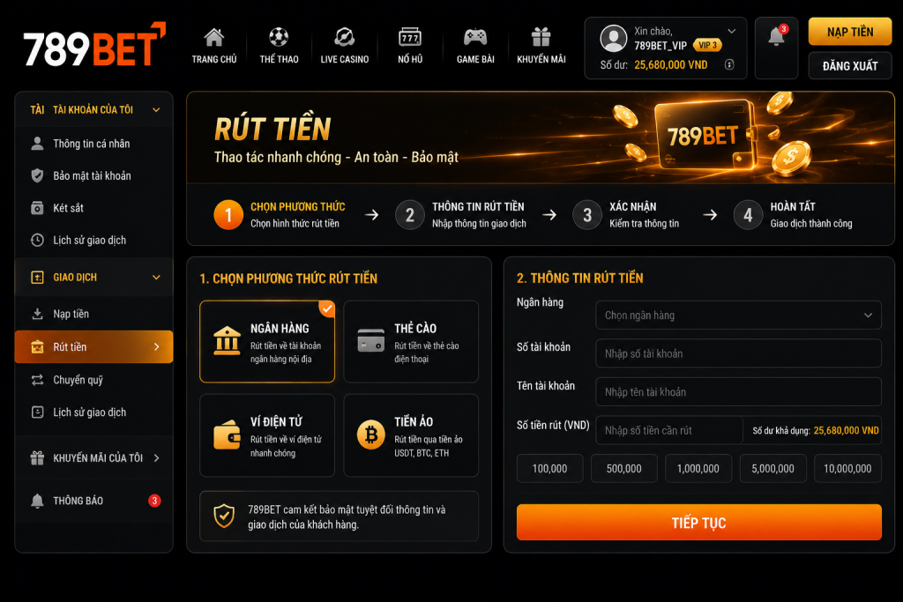903x602 pixels.
Task: Select the Tiền ảo withdrawal method
Action: (411, 435)
